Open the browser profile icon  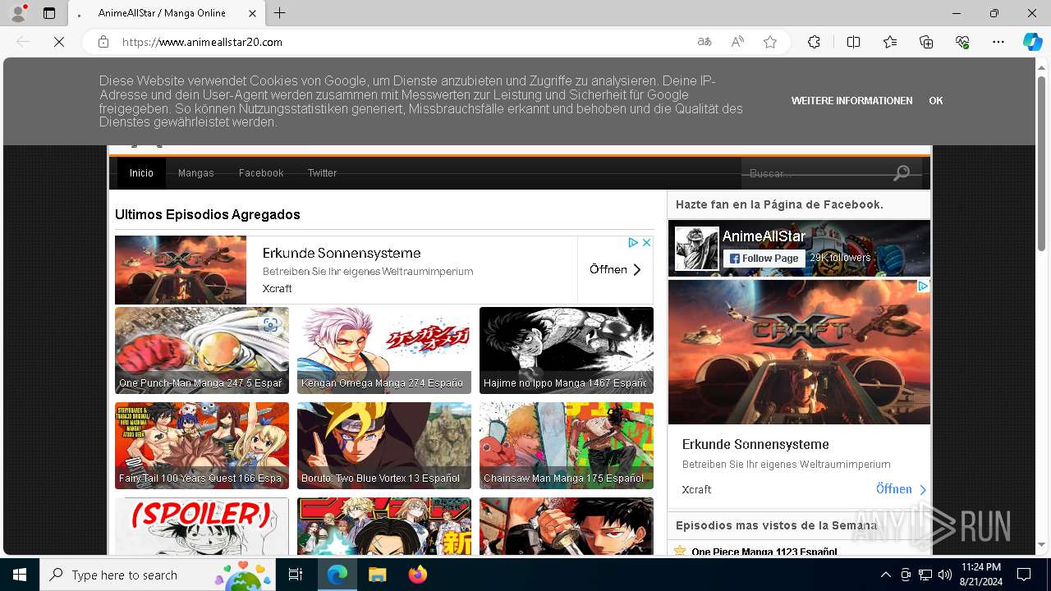[x=18, y=13]
